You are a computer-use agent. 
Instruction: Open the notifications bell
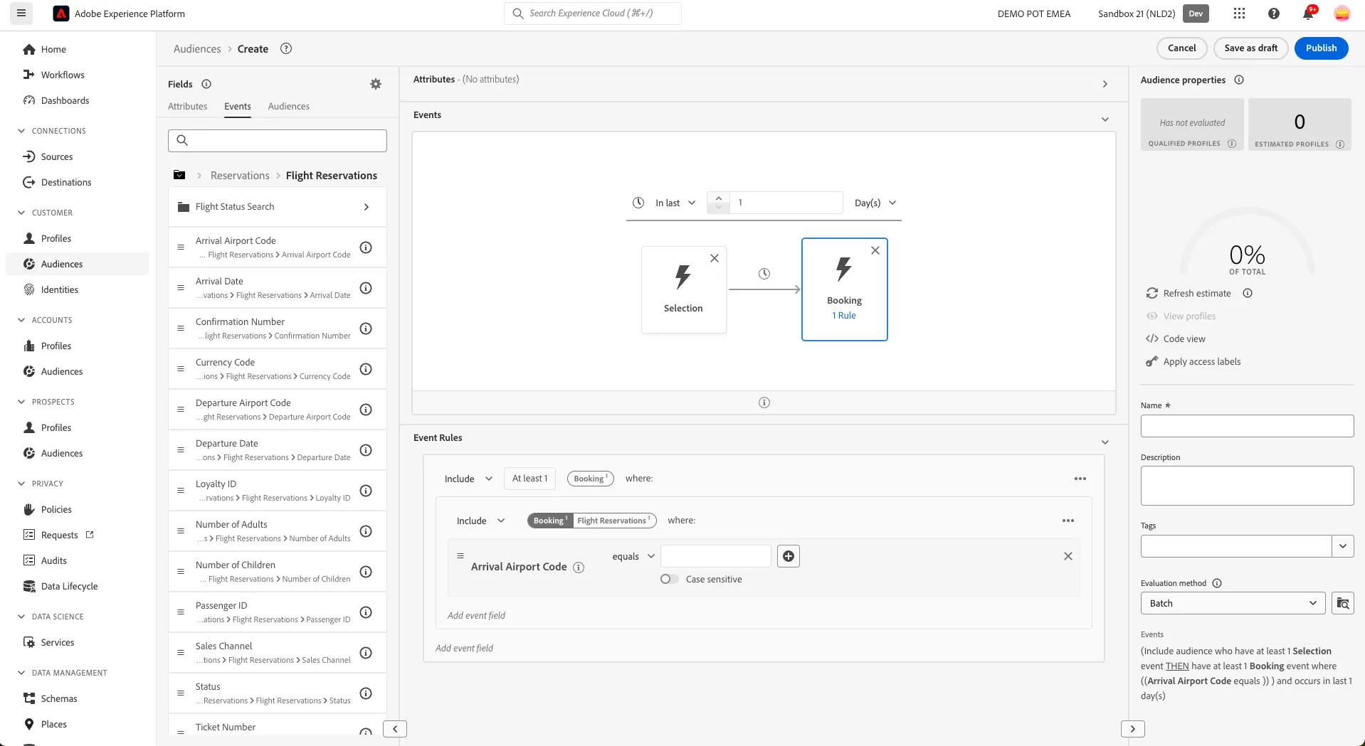click(x=1307, y=14)
